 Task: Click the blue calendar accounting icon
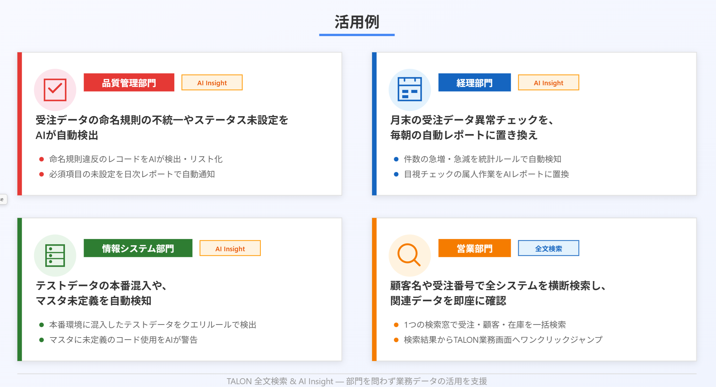[410, 90]
